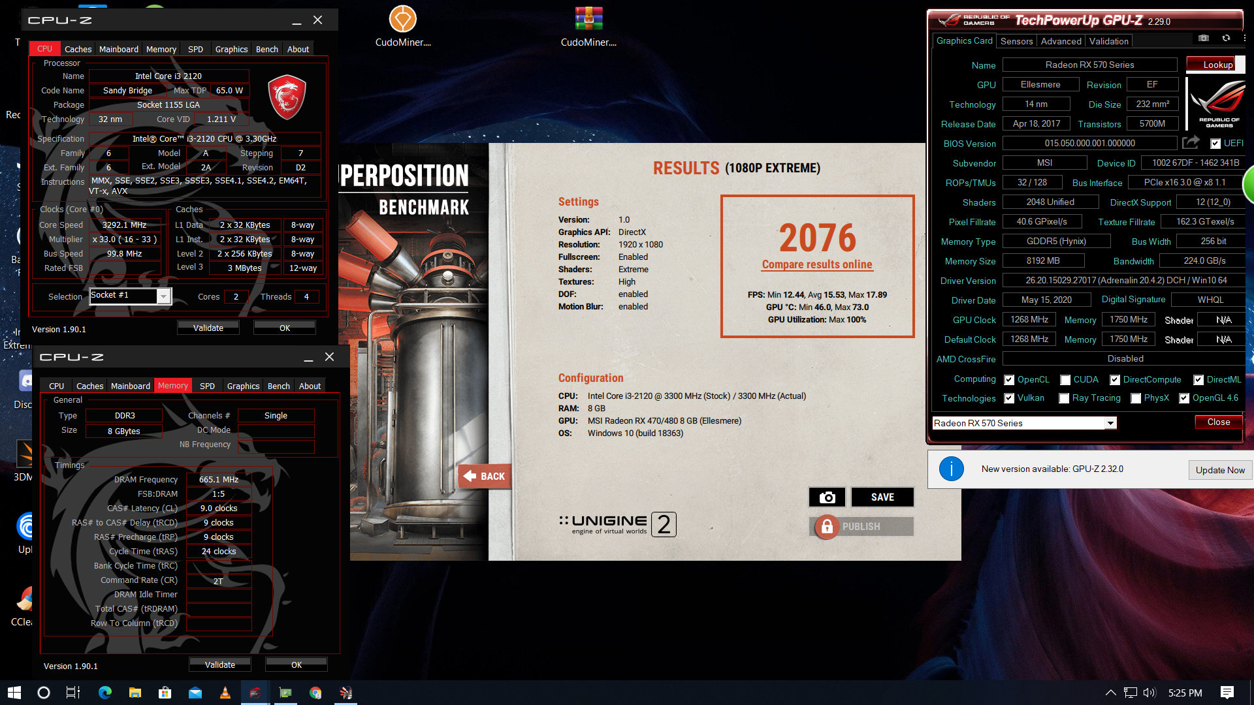Click Update Now in GPU-Z notice
Image resolution: width=1254 pixels, height=705 pixels.
tap(1220, 470)
